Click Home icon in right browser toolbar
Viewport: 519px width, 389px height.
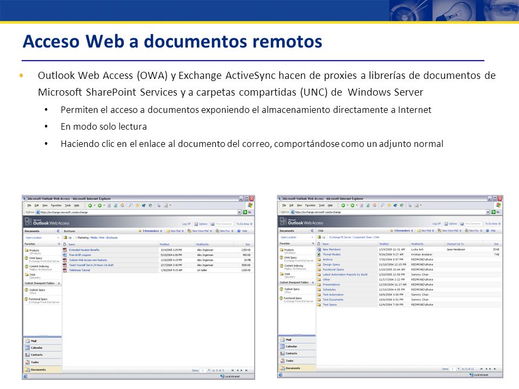[374, 205]
